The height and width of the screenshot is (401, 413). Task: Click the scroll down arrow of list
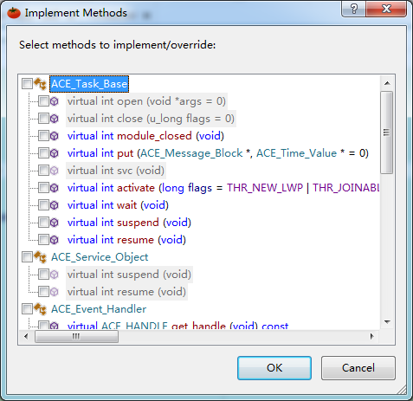[387, 322]
